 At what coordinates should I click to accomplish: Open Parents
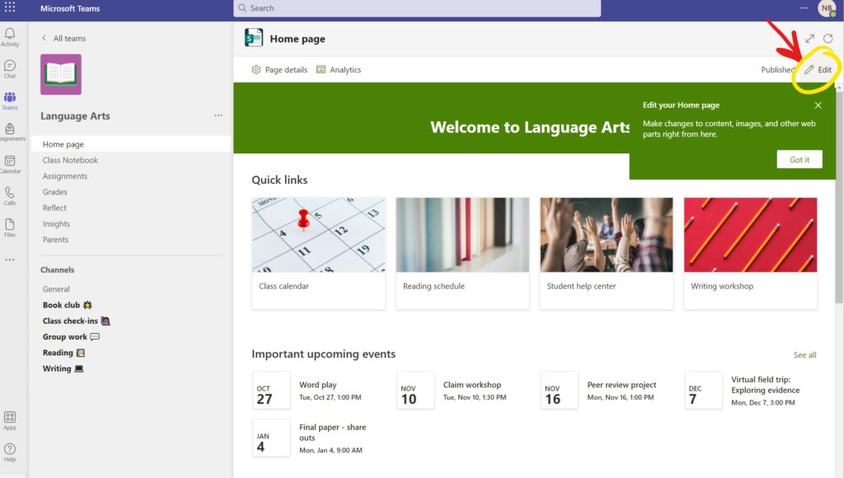55,240
